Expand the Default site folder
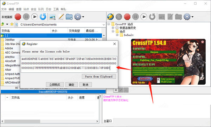The image size is (211, 127). tap(117, 35)
